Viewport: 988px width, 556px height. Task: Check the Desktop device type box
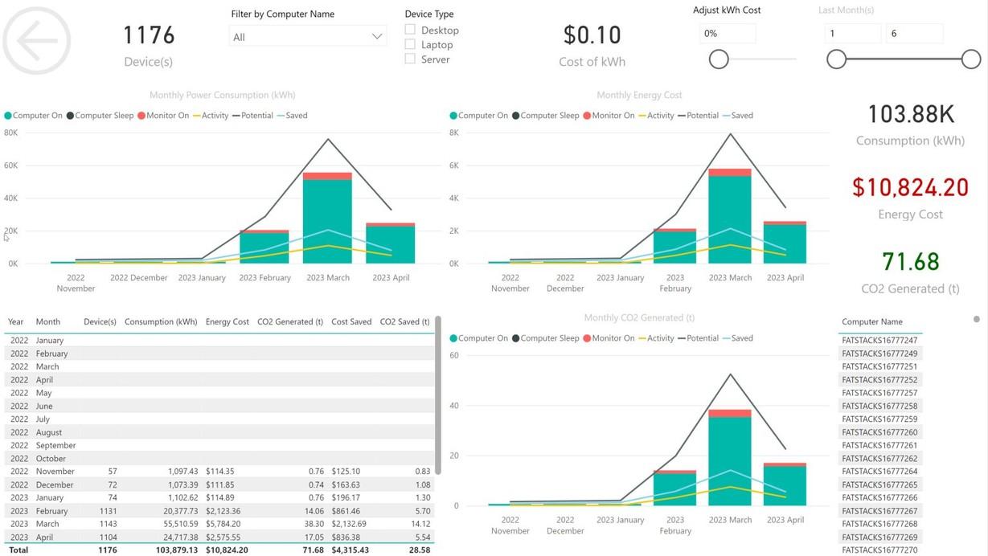pyautogui.click(x=410, y=30)
